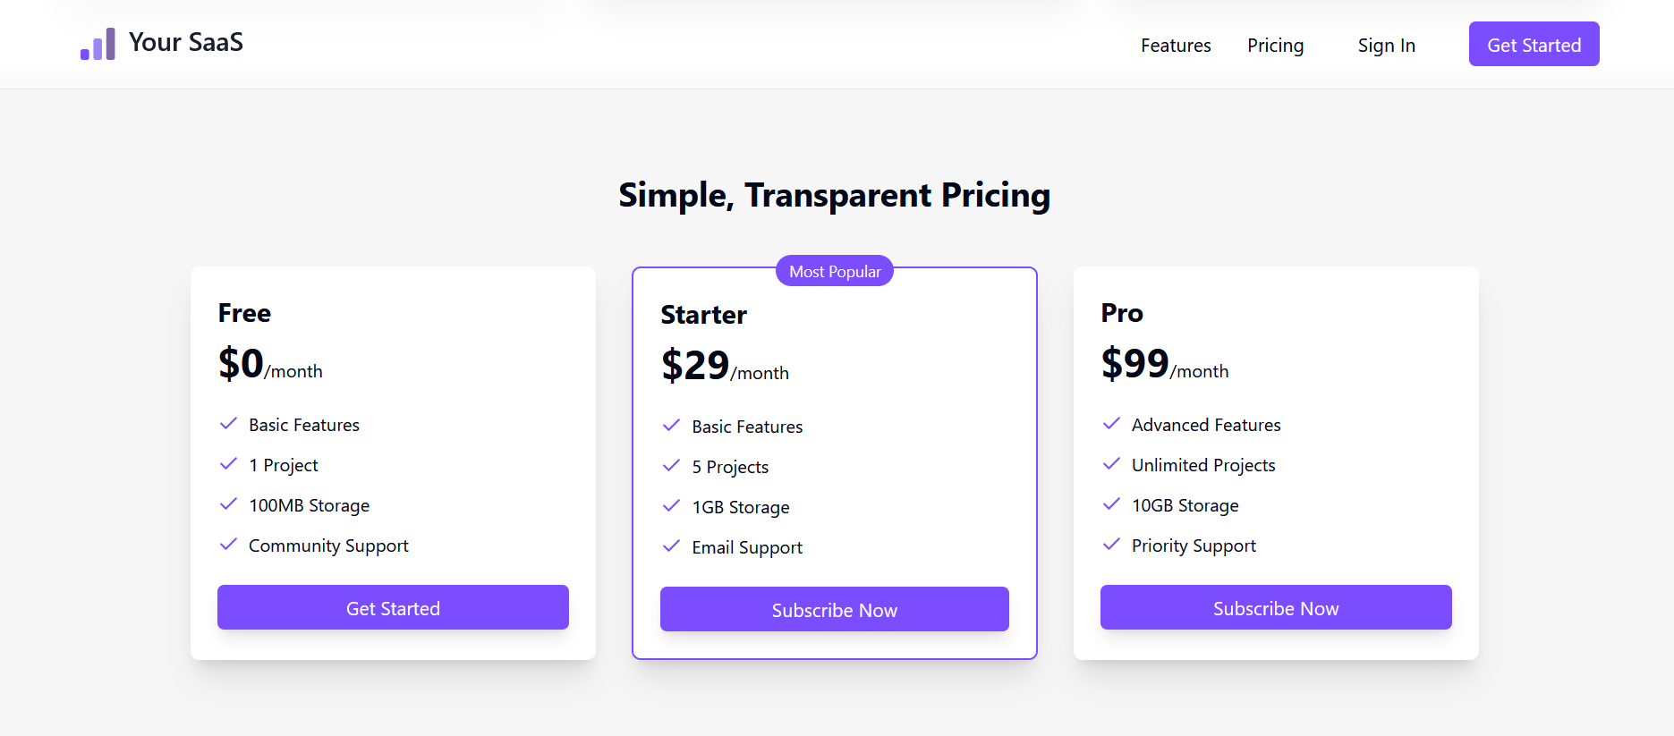This screenshot has height=736, width=1674.
Task: Select Pricing in the navigation bar
Action: (x=1275, y=45)
